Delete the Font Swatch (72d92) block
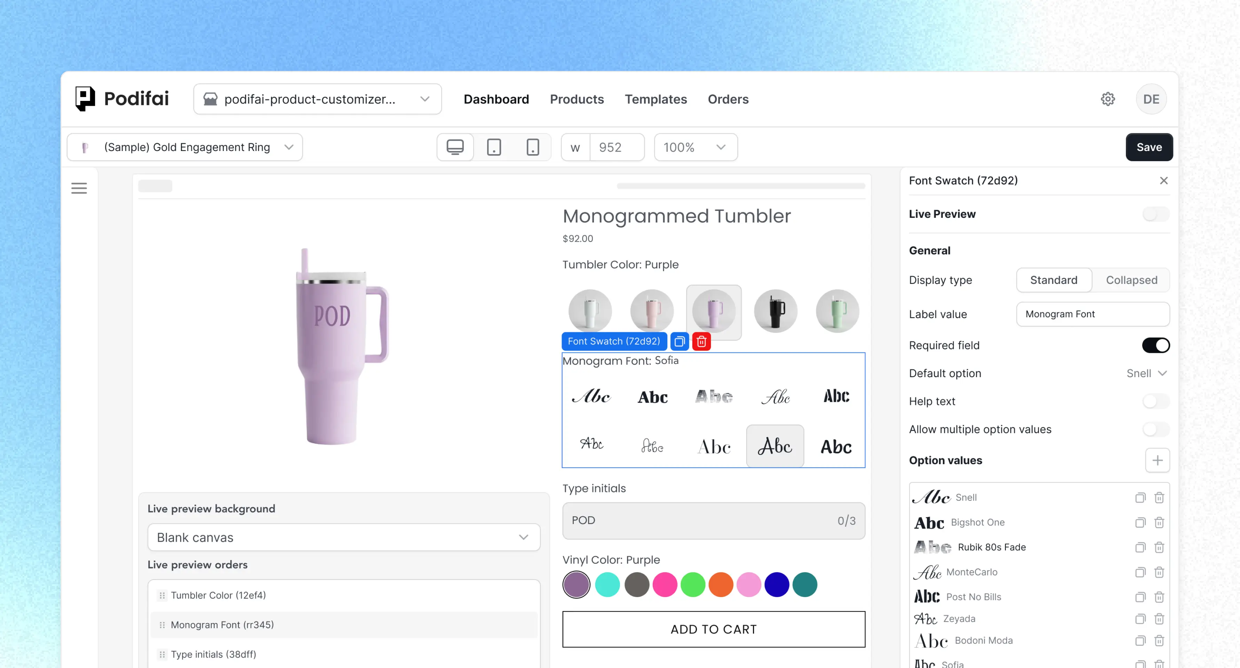1240x668 pixels. 701,341
